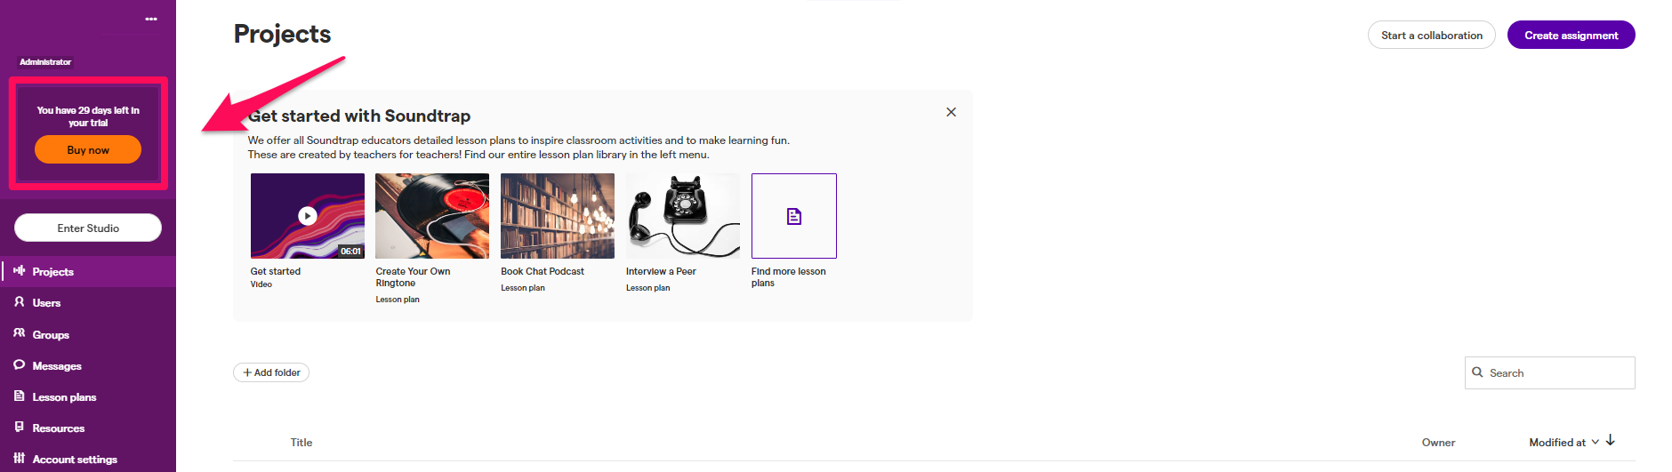This screenshot has width=1672, height=472.
Task: Open the Book Chat Podcast thumbnail
Action: click(x=558, y=216)
